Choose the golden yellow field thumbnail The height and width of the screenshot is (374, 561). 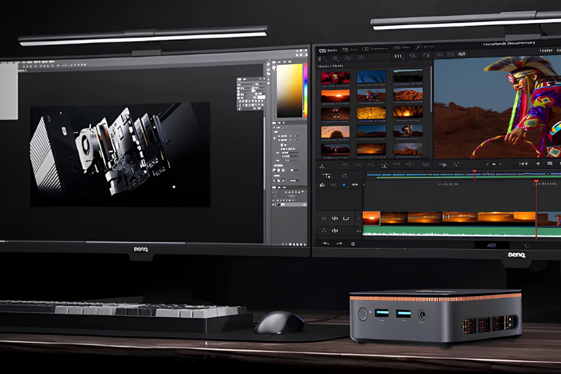[372, 113]
